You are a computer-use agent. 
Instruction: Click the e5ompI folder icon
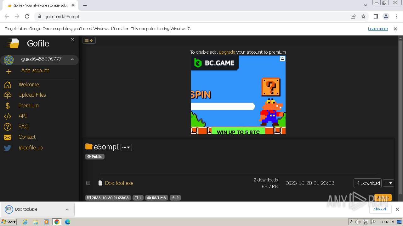[x=89, y=147]
